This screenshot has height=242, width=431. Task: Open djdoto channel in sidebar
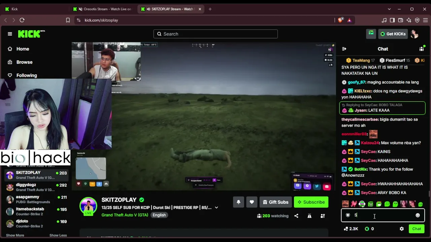36,224
